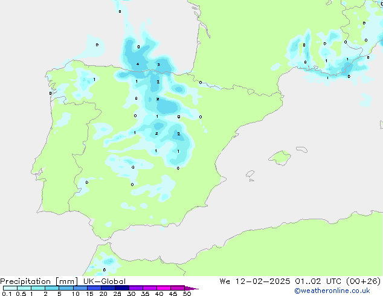
Task: Click the legend label '50'
Action: [x=187, y=294]
